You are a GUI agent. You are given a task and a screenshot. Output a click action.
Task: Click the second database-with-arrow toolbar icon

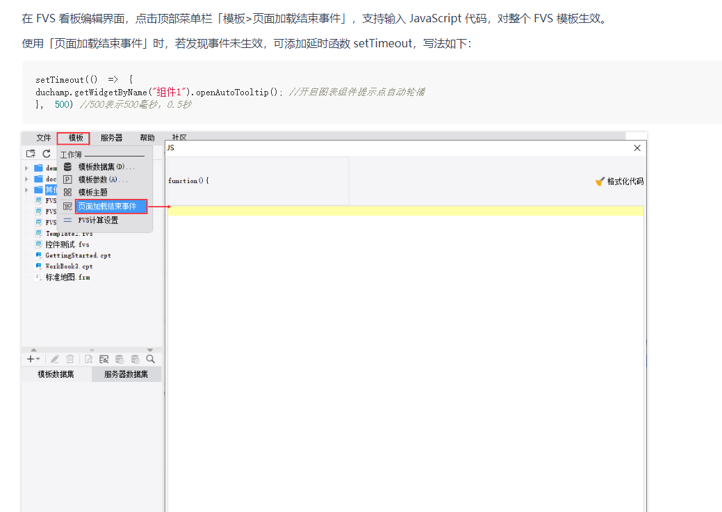tap(135, 359)
